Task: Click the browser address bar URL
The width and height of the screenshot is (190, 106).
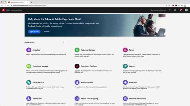Action: tap(30, 6)
